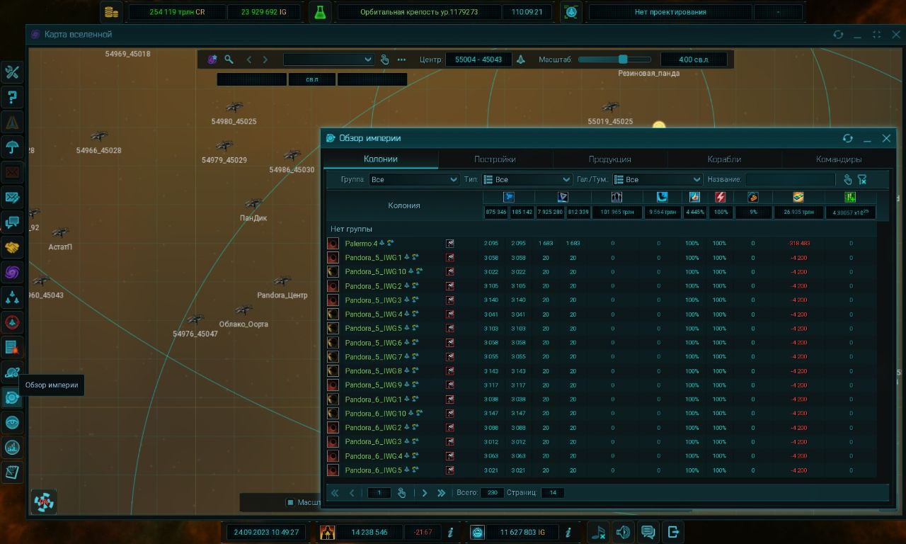Image resolution: width=906 pixels, height=544 pixels.
Task: Open the Гал/Тум dropdown
Action: 658,180
